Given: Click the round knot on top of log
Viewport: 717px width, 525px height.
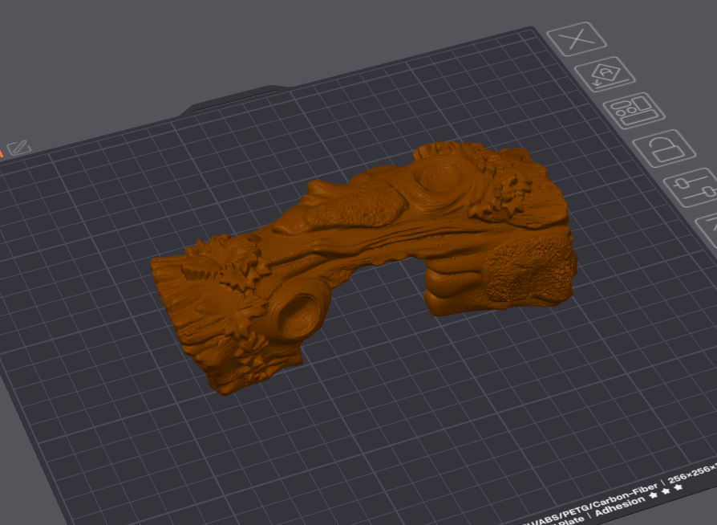Looking at the screenshot, I should [x=440, y=175].
